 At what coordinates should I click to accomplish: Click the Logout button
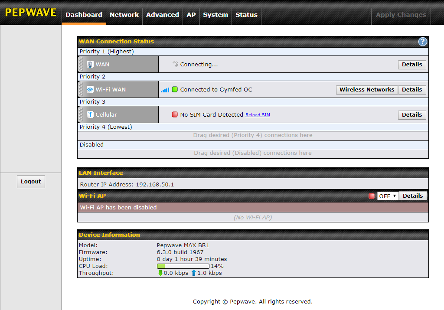click(31, 181)
